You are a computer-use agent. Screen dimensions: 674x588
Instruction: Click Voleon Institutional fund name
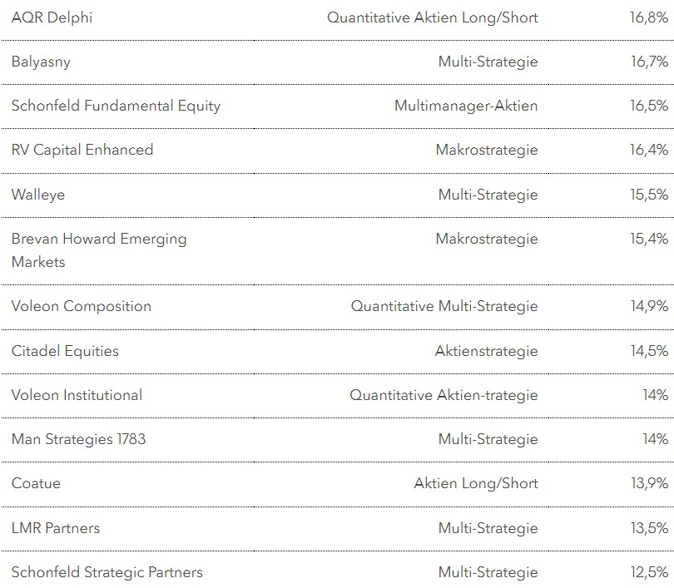(77, 395)
